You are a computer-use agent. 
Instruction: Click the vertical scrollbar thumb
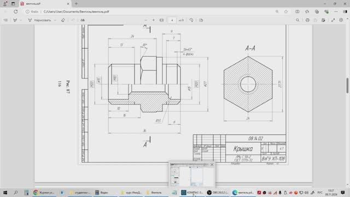coord(347,85)
